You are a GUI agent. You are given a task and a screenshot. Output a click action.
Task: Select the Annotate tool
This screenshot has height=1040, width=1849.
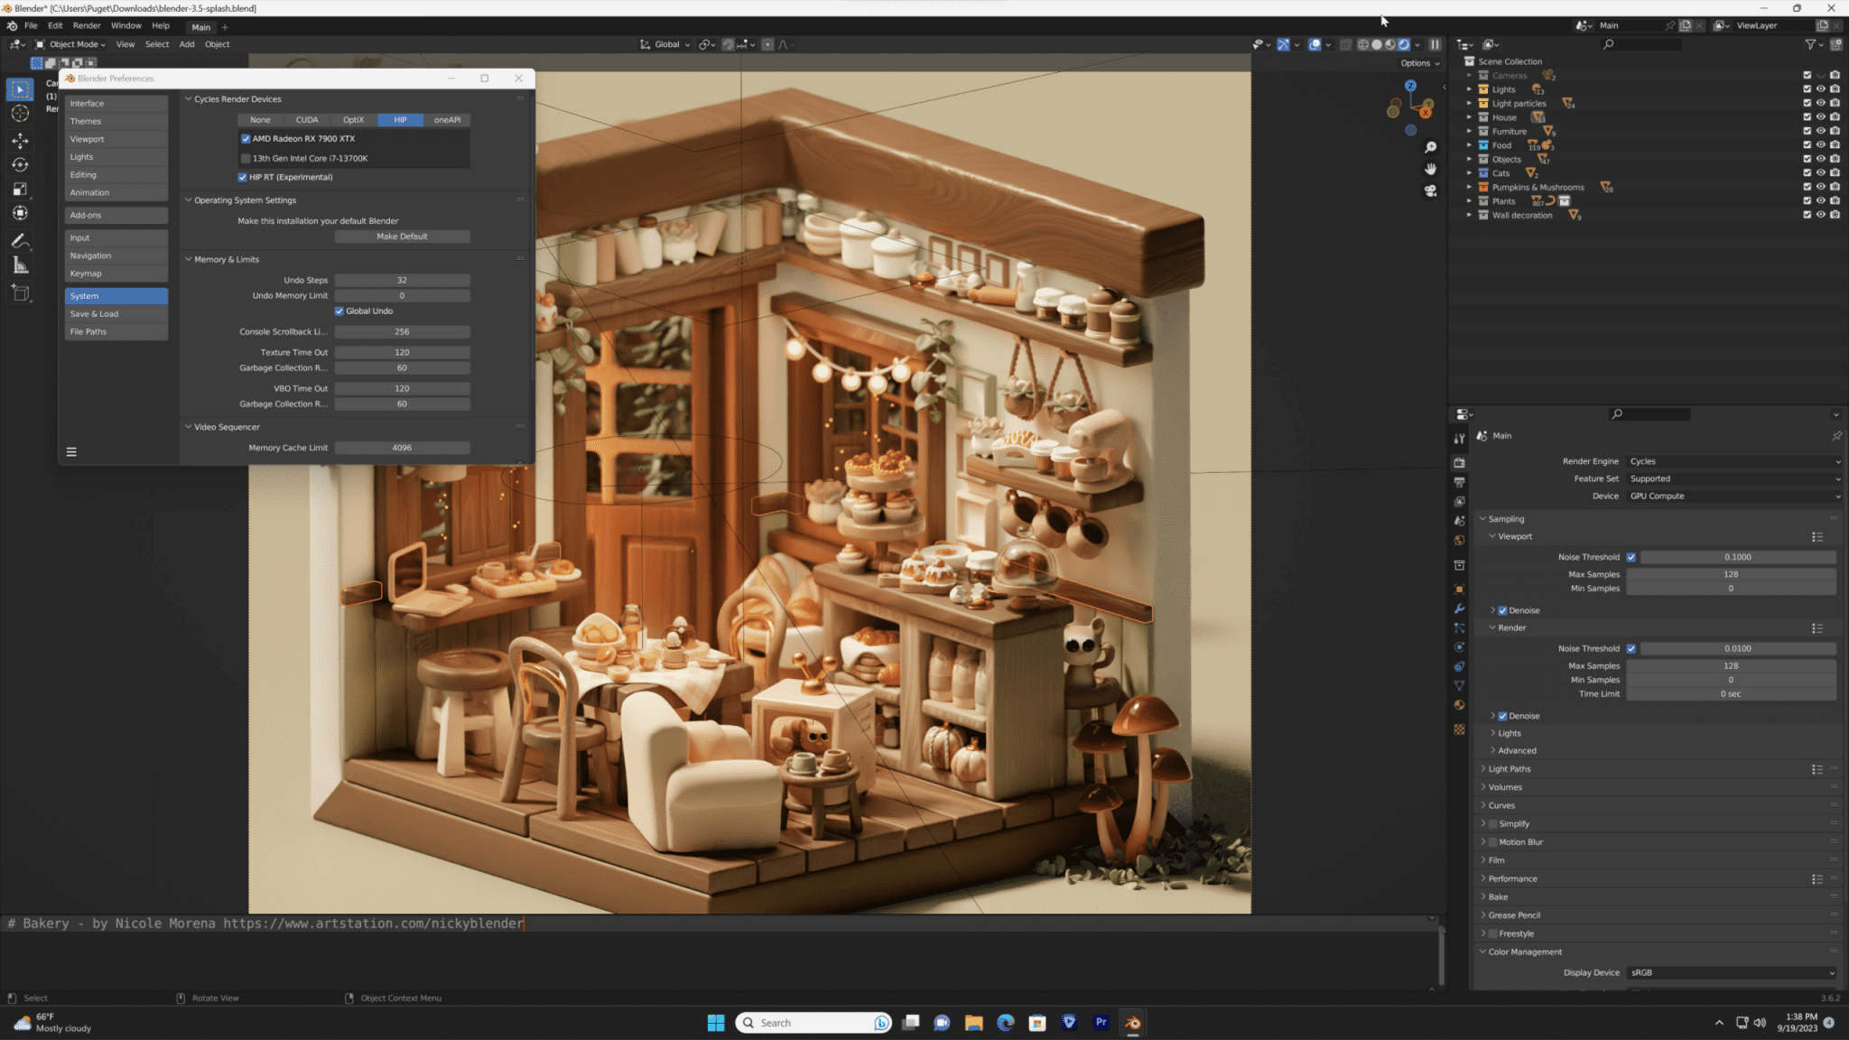click(x=20, y=238)
